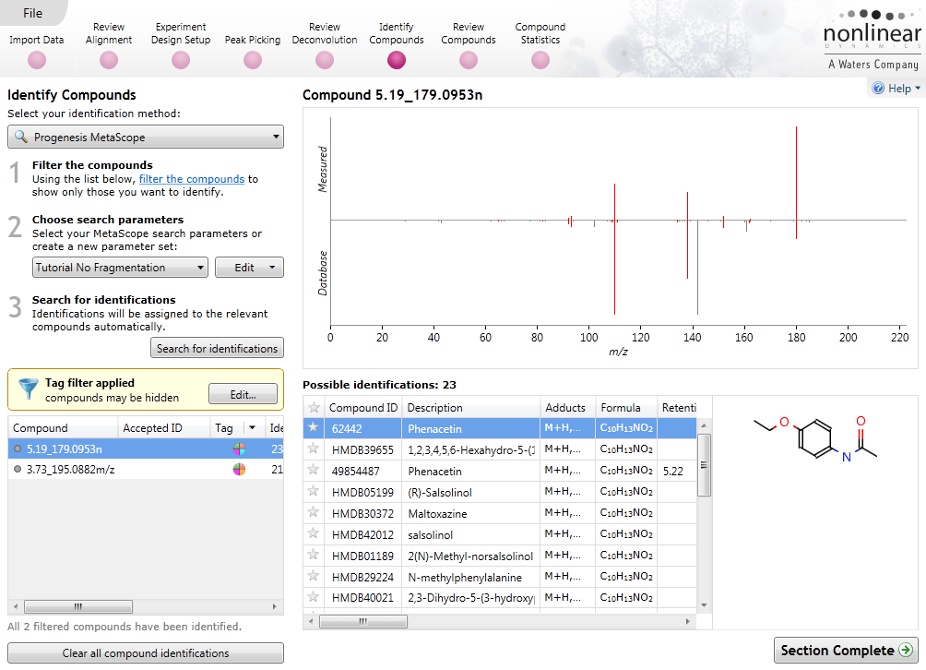Viewport: 926px width, 670px height.
Task: Open the File menu
Action: (x=32, y=13)
